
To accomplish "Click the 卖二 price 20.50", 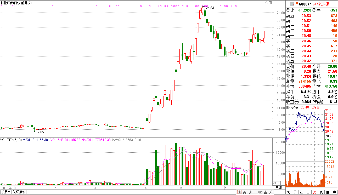I will pyautogui.click(x=306, y=31).
